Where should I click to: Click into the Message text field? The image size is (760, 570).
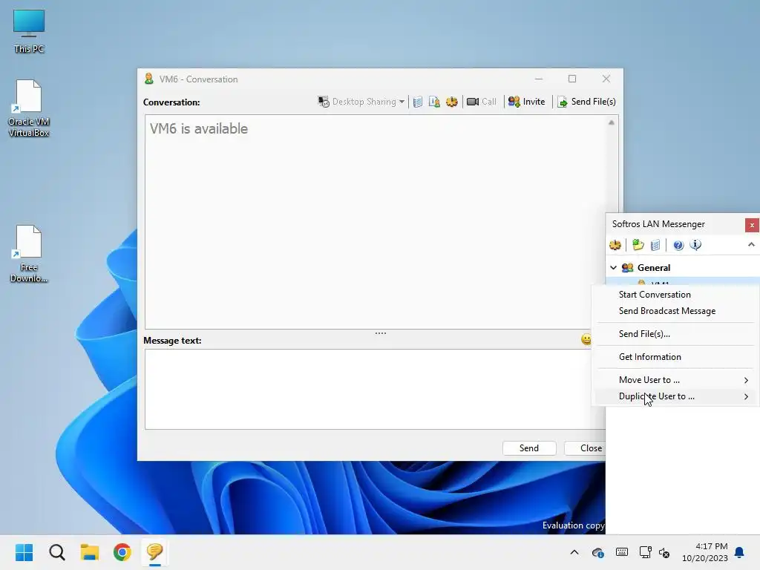[x=375, y=389]
